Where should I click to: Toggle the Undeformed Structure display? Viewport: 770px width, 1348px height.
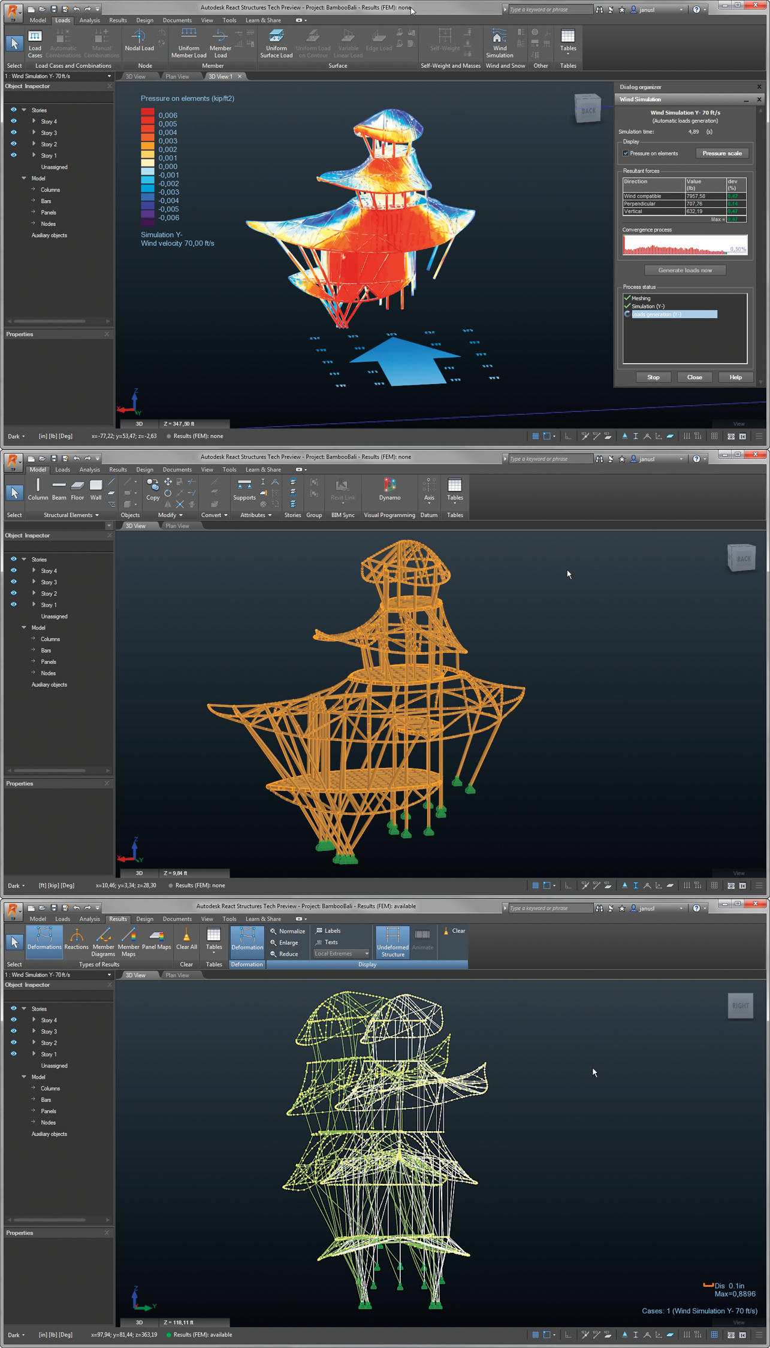(392, 942)
